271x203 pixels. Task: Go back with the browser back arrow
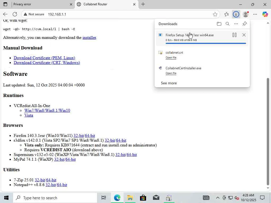5,14
